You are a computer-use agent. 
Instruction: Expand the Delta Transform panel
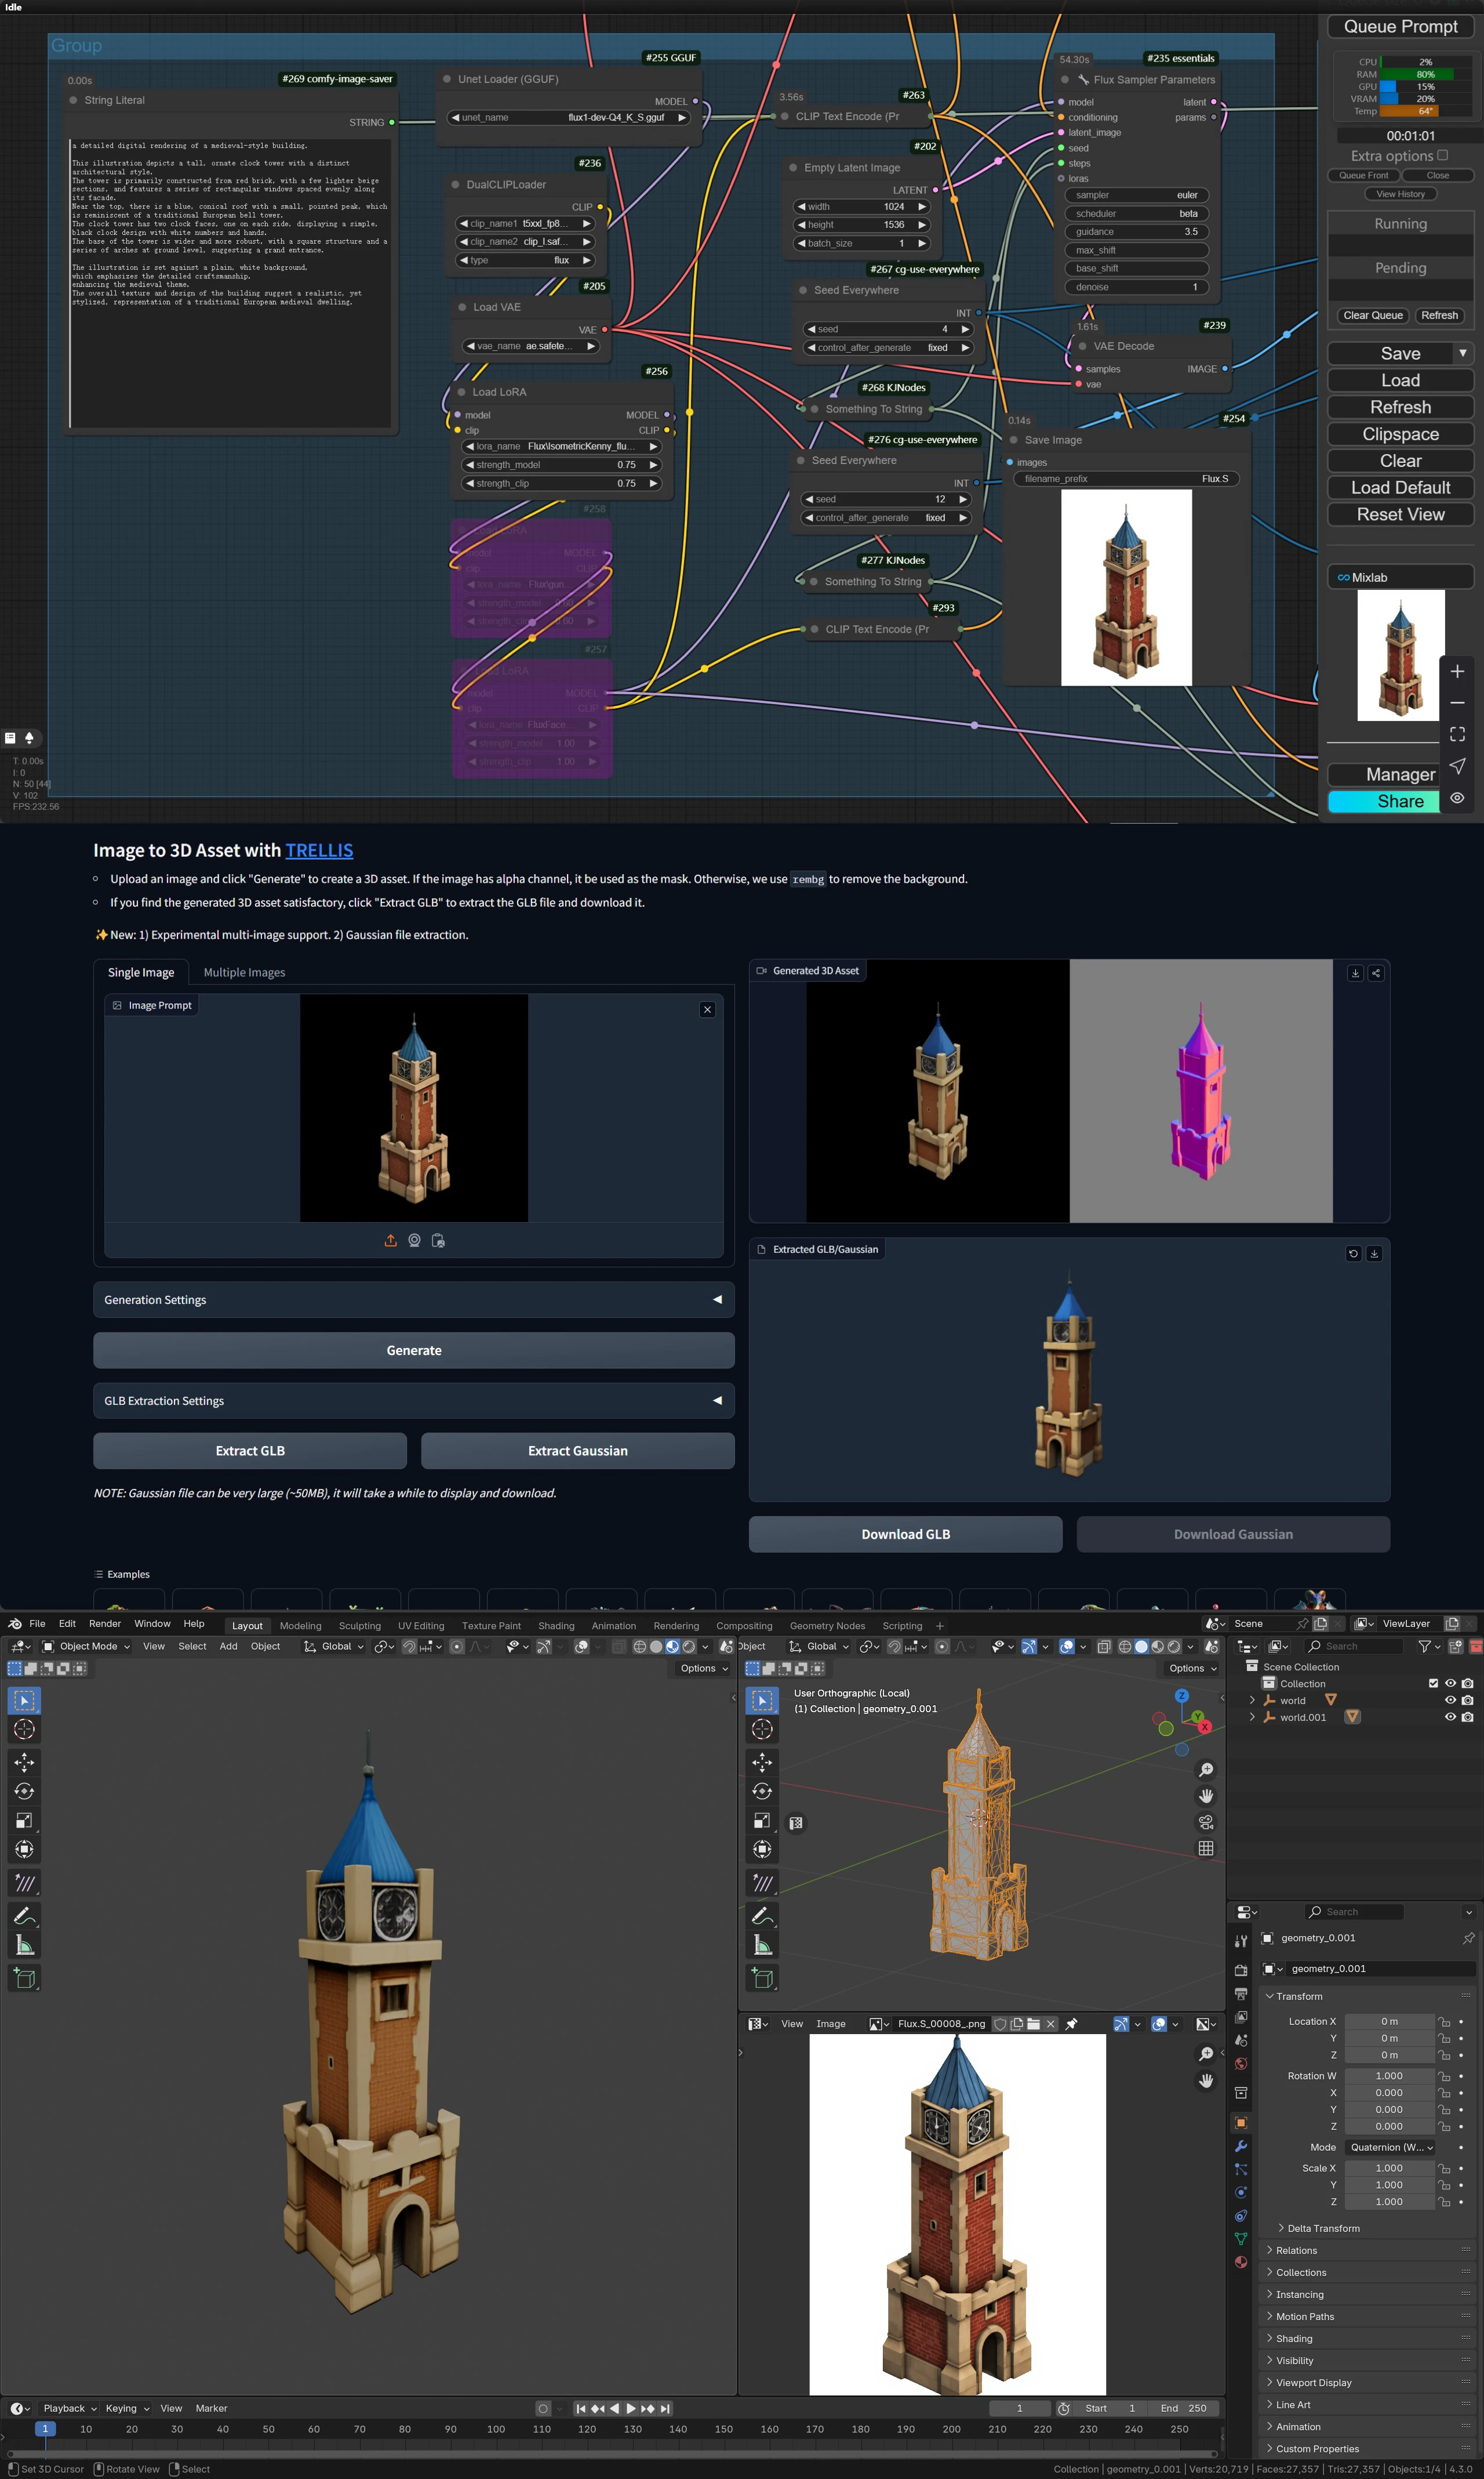click(1323, 2228)
